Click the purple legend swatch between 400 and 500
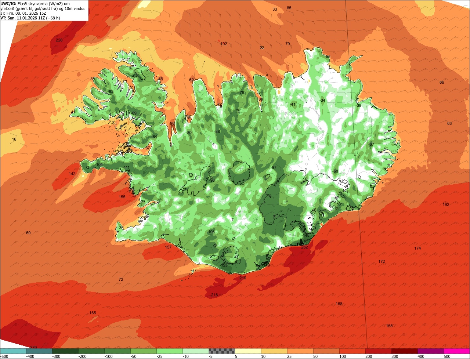 coord(431,351)
